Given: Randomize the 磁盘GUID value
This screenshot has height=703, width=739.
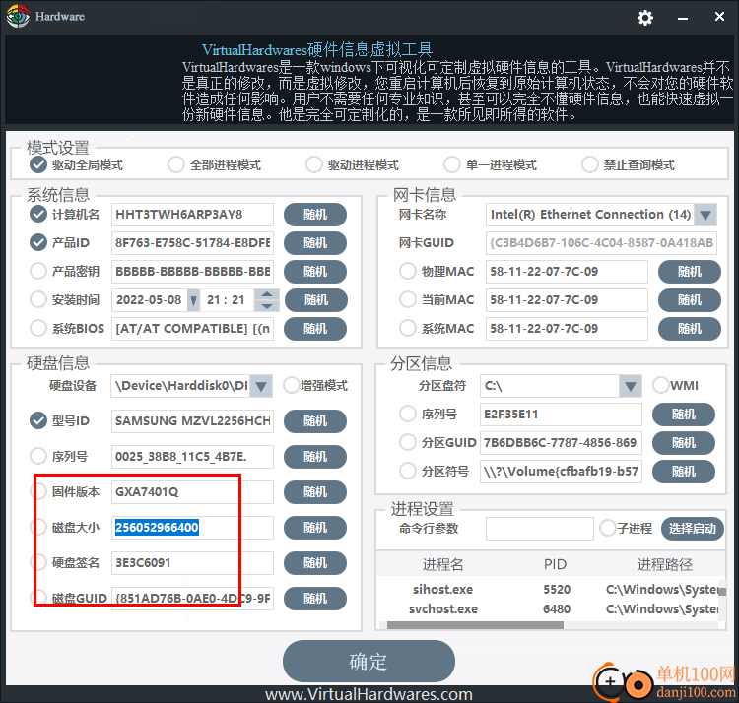Looking at the screenshot, I should tap(315, 598).
